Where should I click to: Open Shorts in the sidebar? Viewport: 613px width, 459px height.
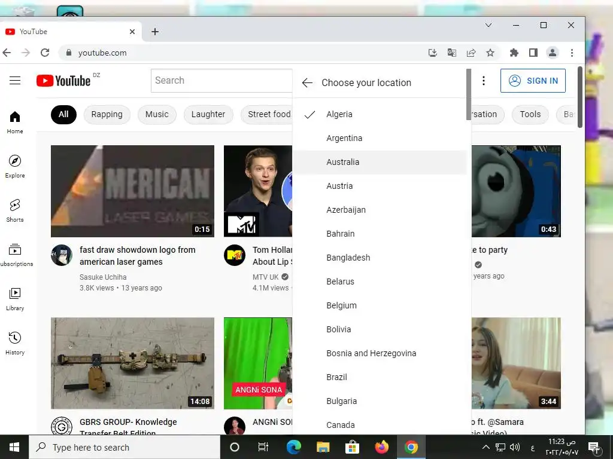pyautogui.click(x=15, y=210)
